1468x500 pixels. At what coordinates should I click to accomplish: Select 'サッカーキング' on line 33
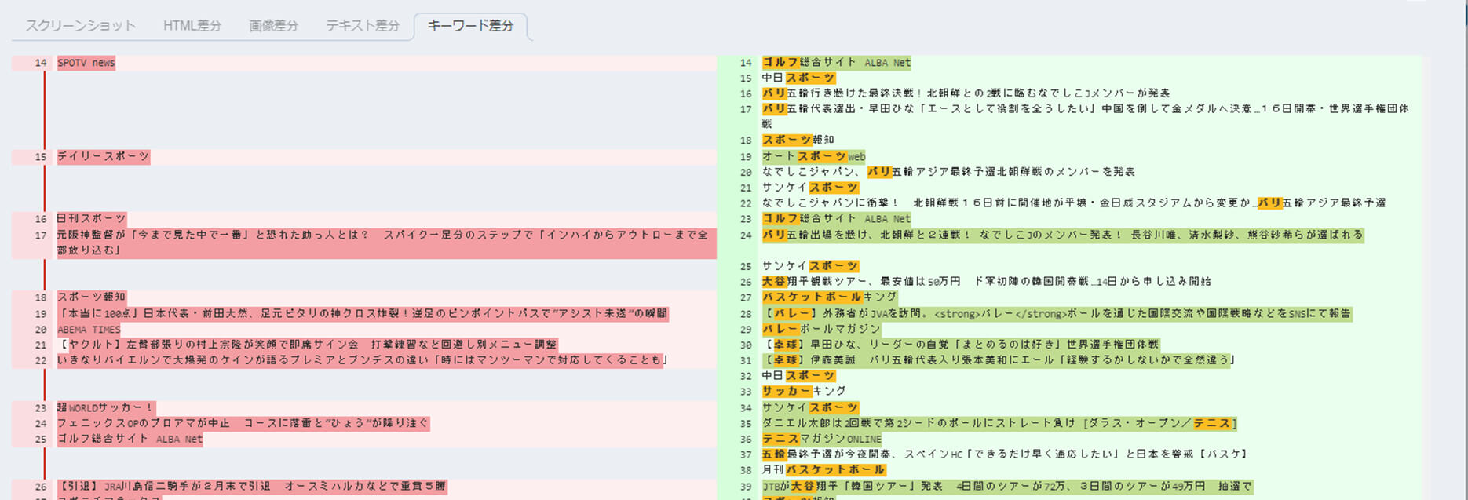pyautogui.click(x=804, y=391)
